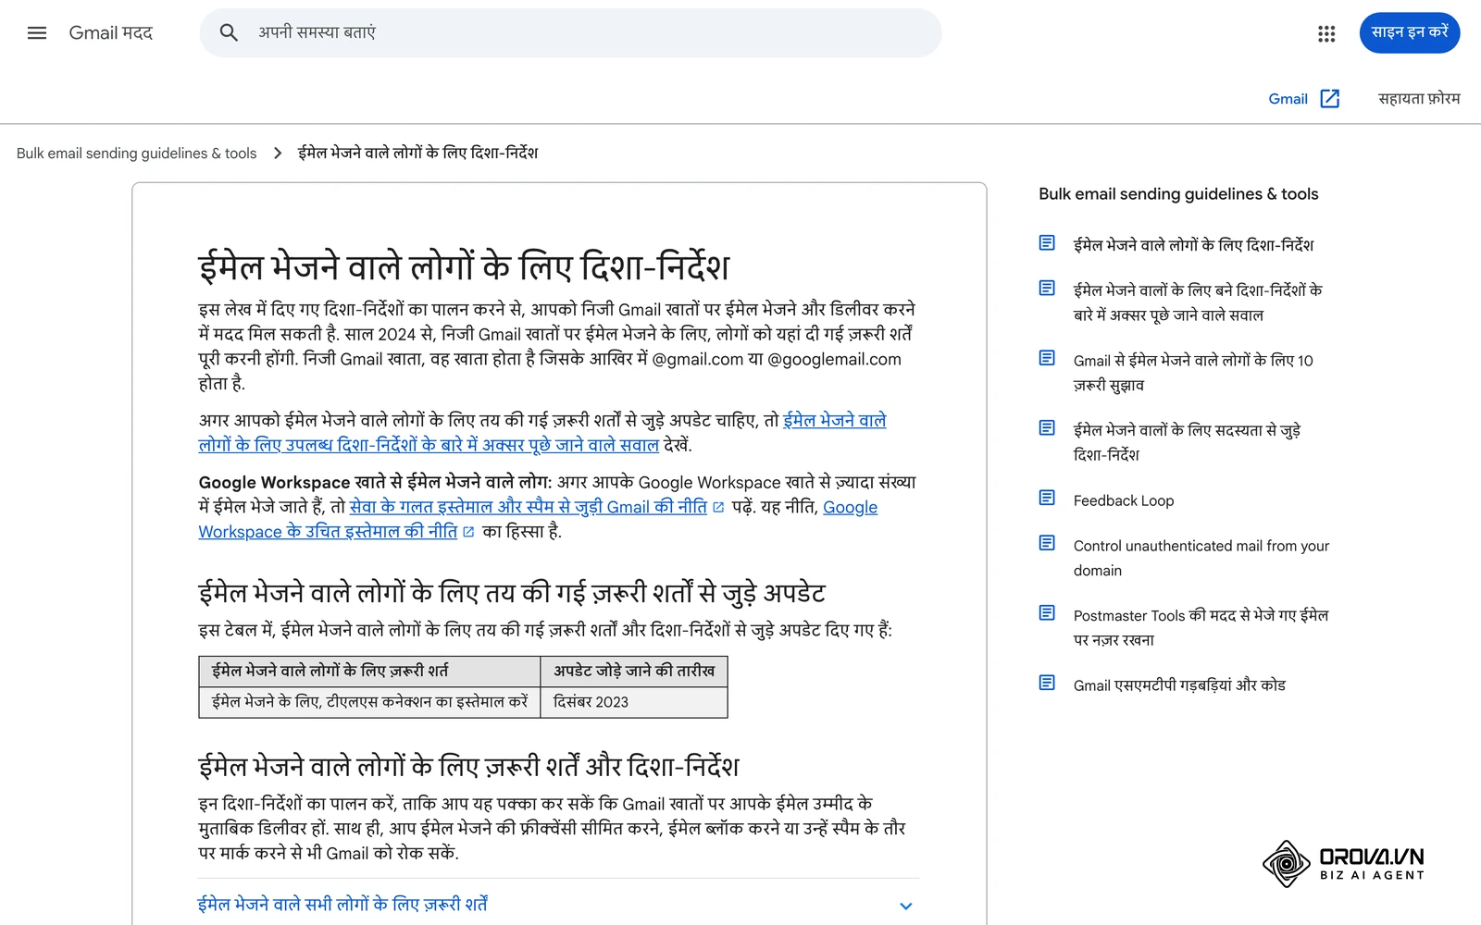The image size is (1481, 925).
Task: Click article icon beside Control unauthenticated mail
Action: click(x=1047, y=543)
